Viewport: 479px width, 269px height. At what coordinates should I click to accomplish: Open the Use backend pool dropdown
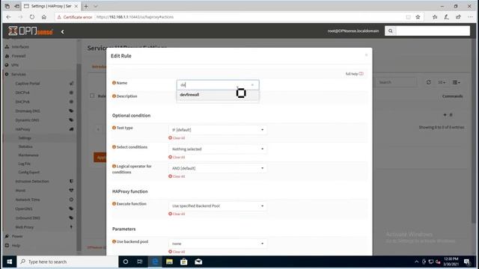(218, 244)
